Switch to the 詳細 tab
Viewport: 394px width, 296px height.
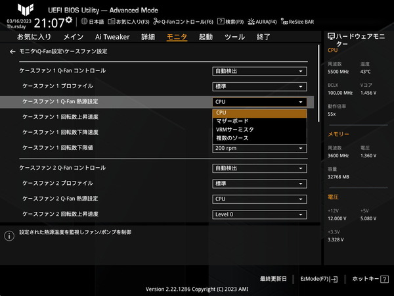pos(148,37)
